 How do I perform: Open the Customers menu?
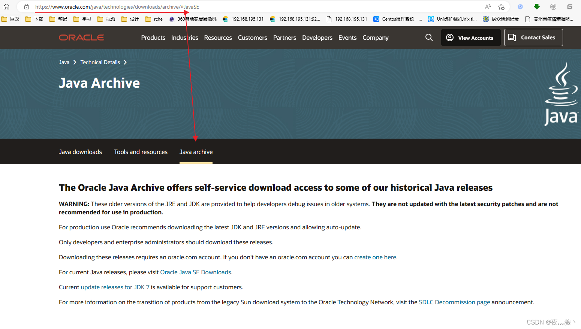coord(253,37)
